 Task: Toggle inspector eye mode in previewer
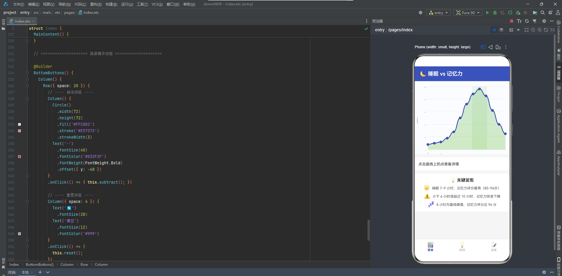(x=494, y=30)
